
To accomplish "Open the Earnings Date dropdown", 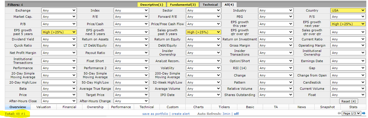I will 348,61.
